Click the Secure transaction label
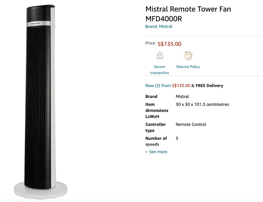The image size is (263, 202). (x=160, y=70)
